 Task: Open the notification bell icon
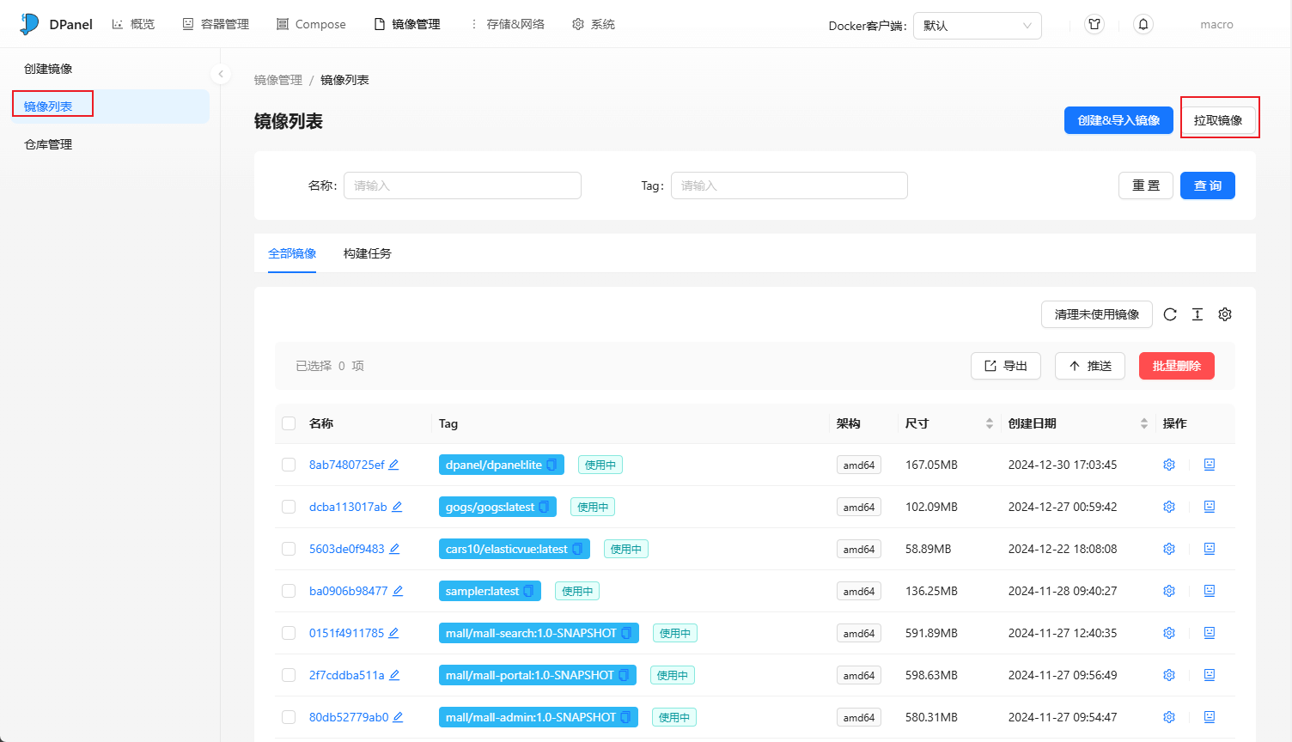click(x=1143, y=24)
